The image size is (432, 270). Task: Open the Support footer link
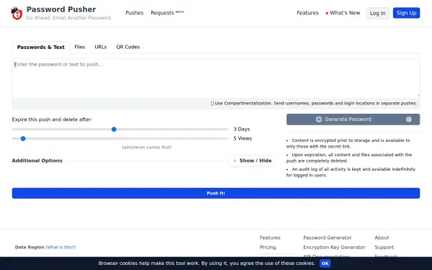(x=384, y=248)
